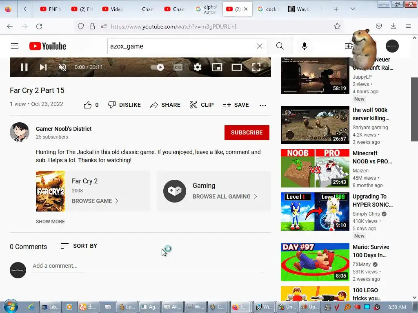Open more actions ellipsis menu
This screenshot has width=418, height=313.
tap(262, 106)
